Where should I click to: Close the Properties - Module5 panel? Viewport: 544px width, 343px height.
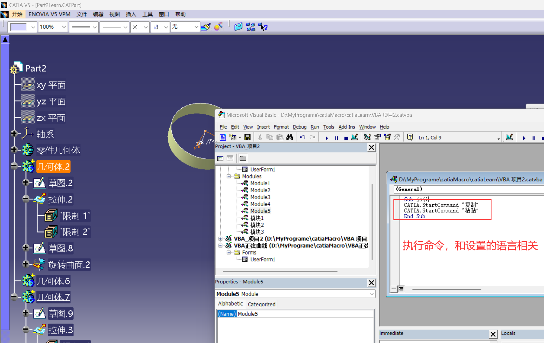(371, 283)
